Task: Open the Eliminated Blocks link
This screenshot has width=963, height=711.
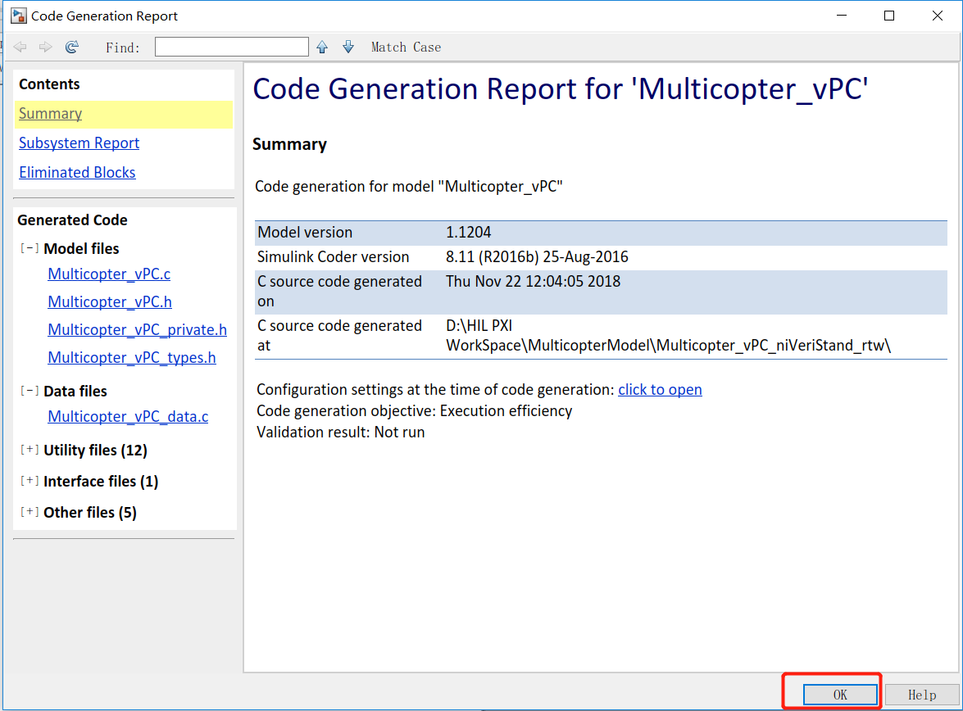Action: pos(77,173)
